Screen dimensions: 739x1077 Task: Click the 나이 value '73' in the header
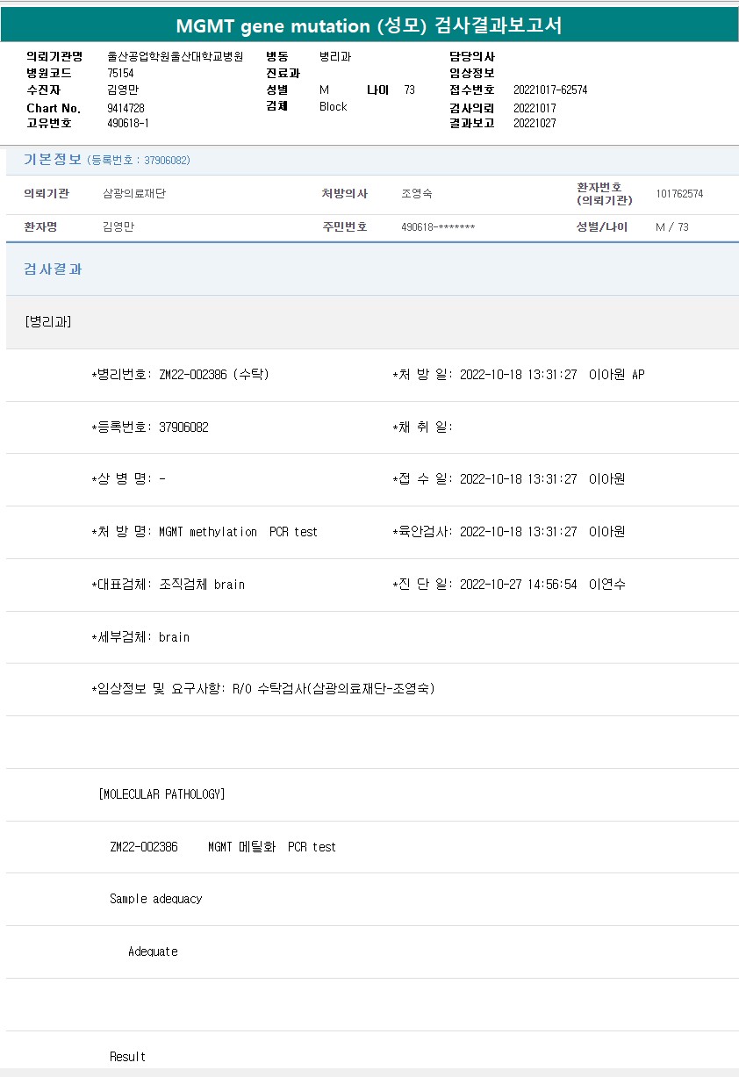pyautogui.click(x=410, y=90)
